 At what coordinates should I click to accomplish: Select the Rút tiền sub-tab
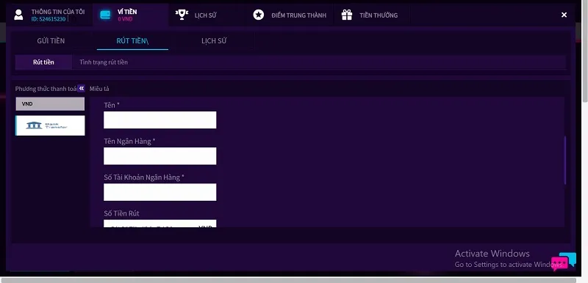click(x=43, y=62)
